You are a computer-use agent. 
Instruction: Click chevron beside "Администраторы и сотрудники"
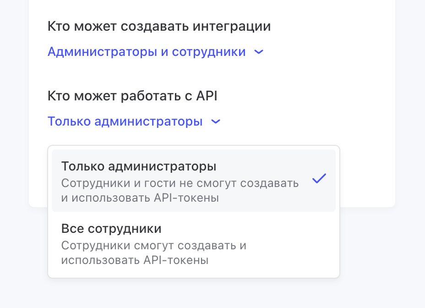coord(259,52)
